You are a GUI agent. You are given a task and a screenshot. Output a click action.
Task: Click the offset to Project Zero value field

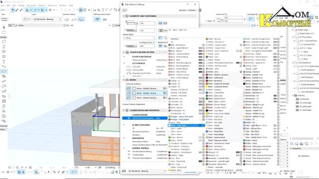point(147,46)
